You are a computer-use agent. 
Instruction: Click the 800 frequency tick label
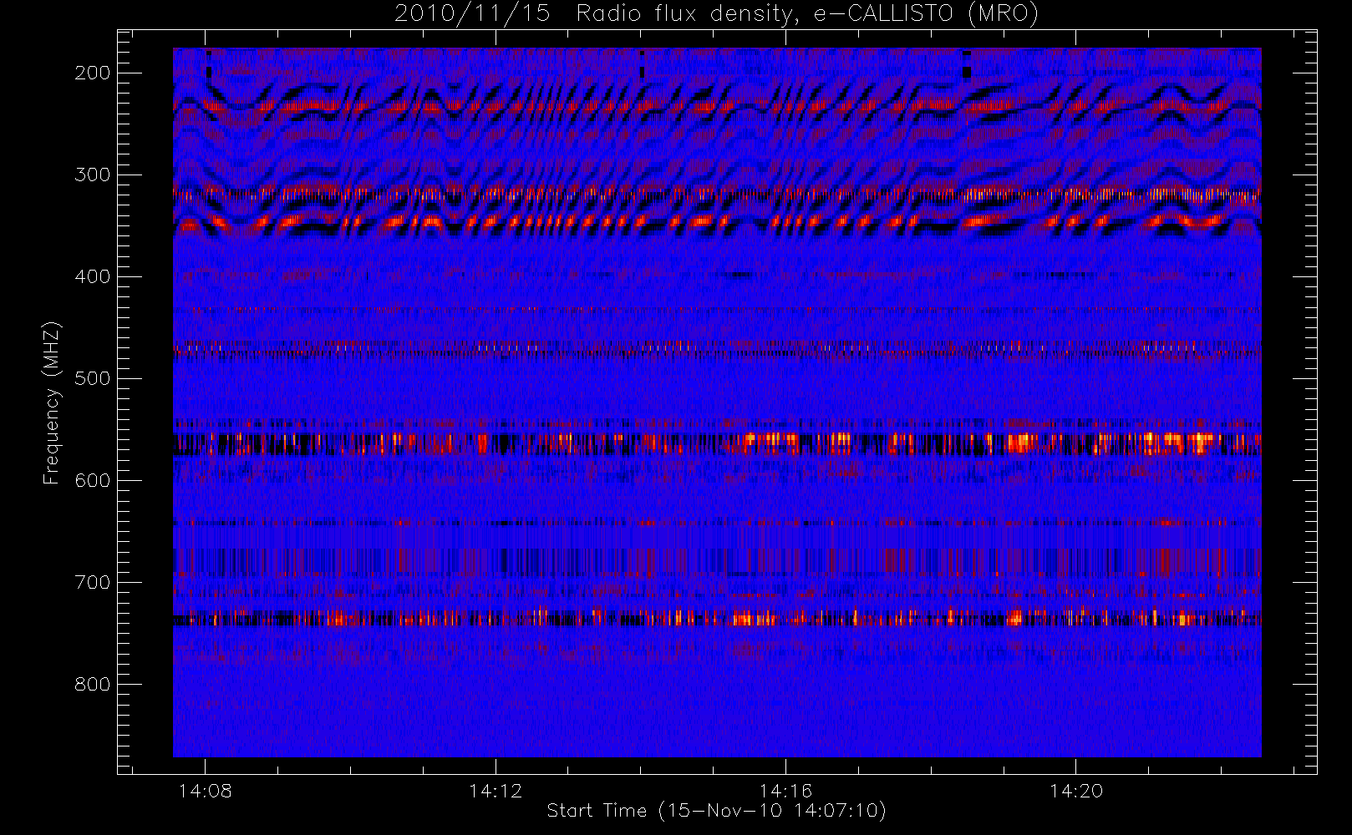pyautogui.click(x=93, y=684)
